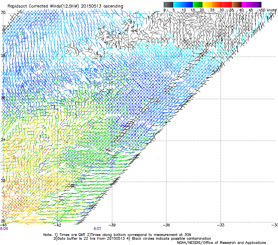The width and height of the screenshot is (278, 245).
Task: Click the cyan 5-10 knots legend swatch
Action: point(178,5)
